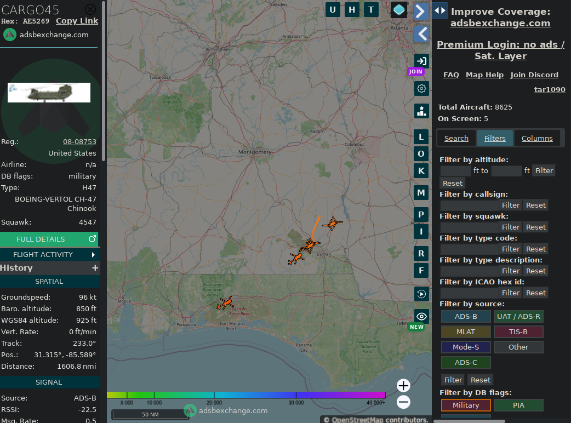Switch to the Search tab
Viewport: 571px width, 423px height.
point(456,138)
